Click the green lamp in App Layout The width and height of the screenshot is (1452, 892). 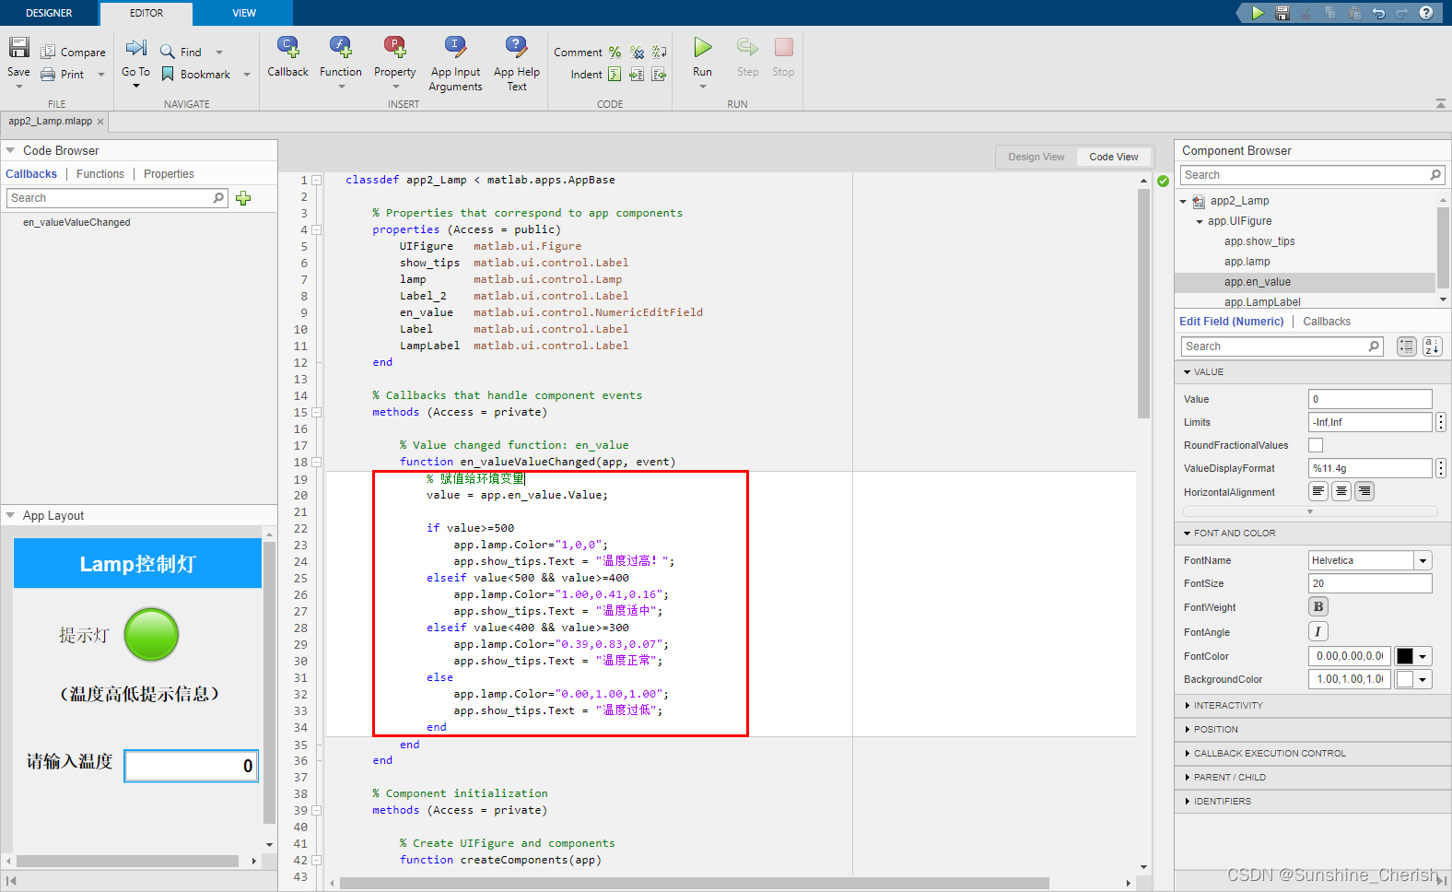click(x=151, y=635)
